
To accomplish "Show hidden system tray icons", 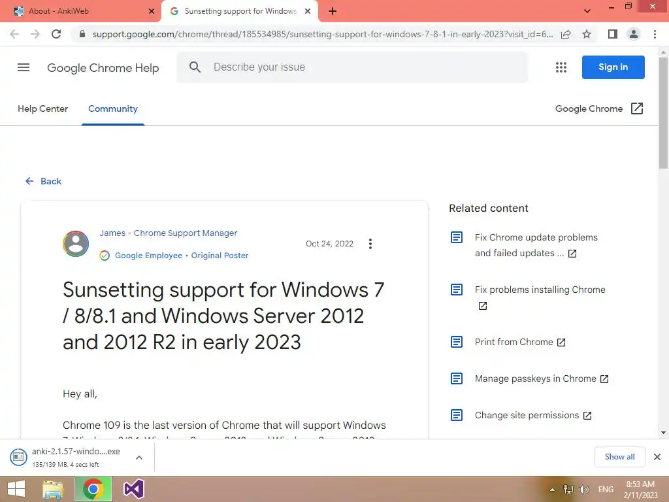I will click(552, 490).
